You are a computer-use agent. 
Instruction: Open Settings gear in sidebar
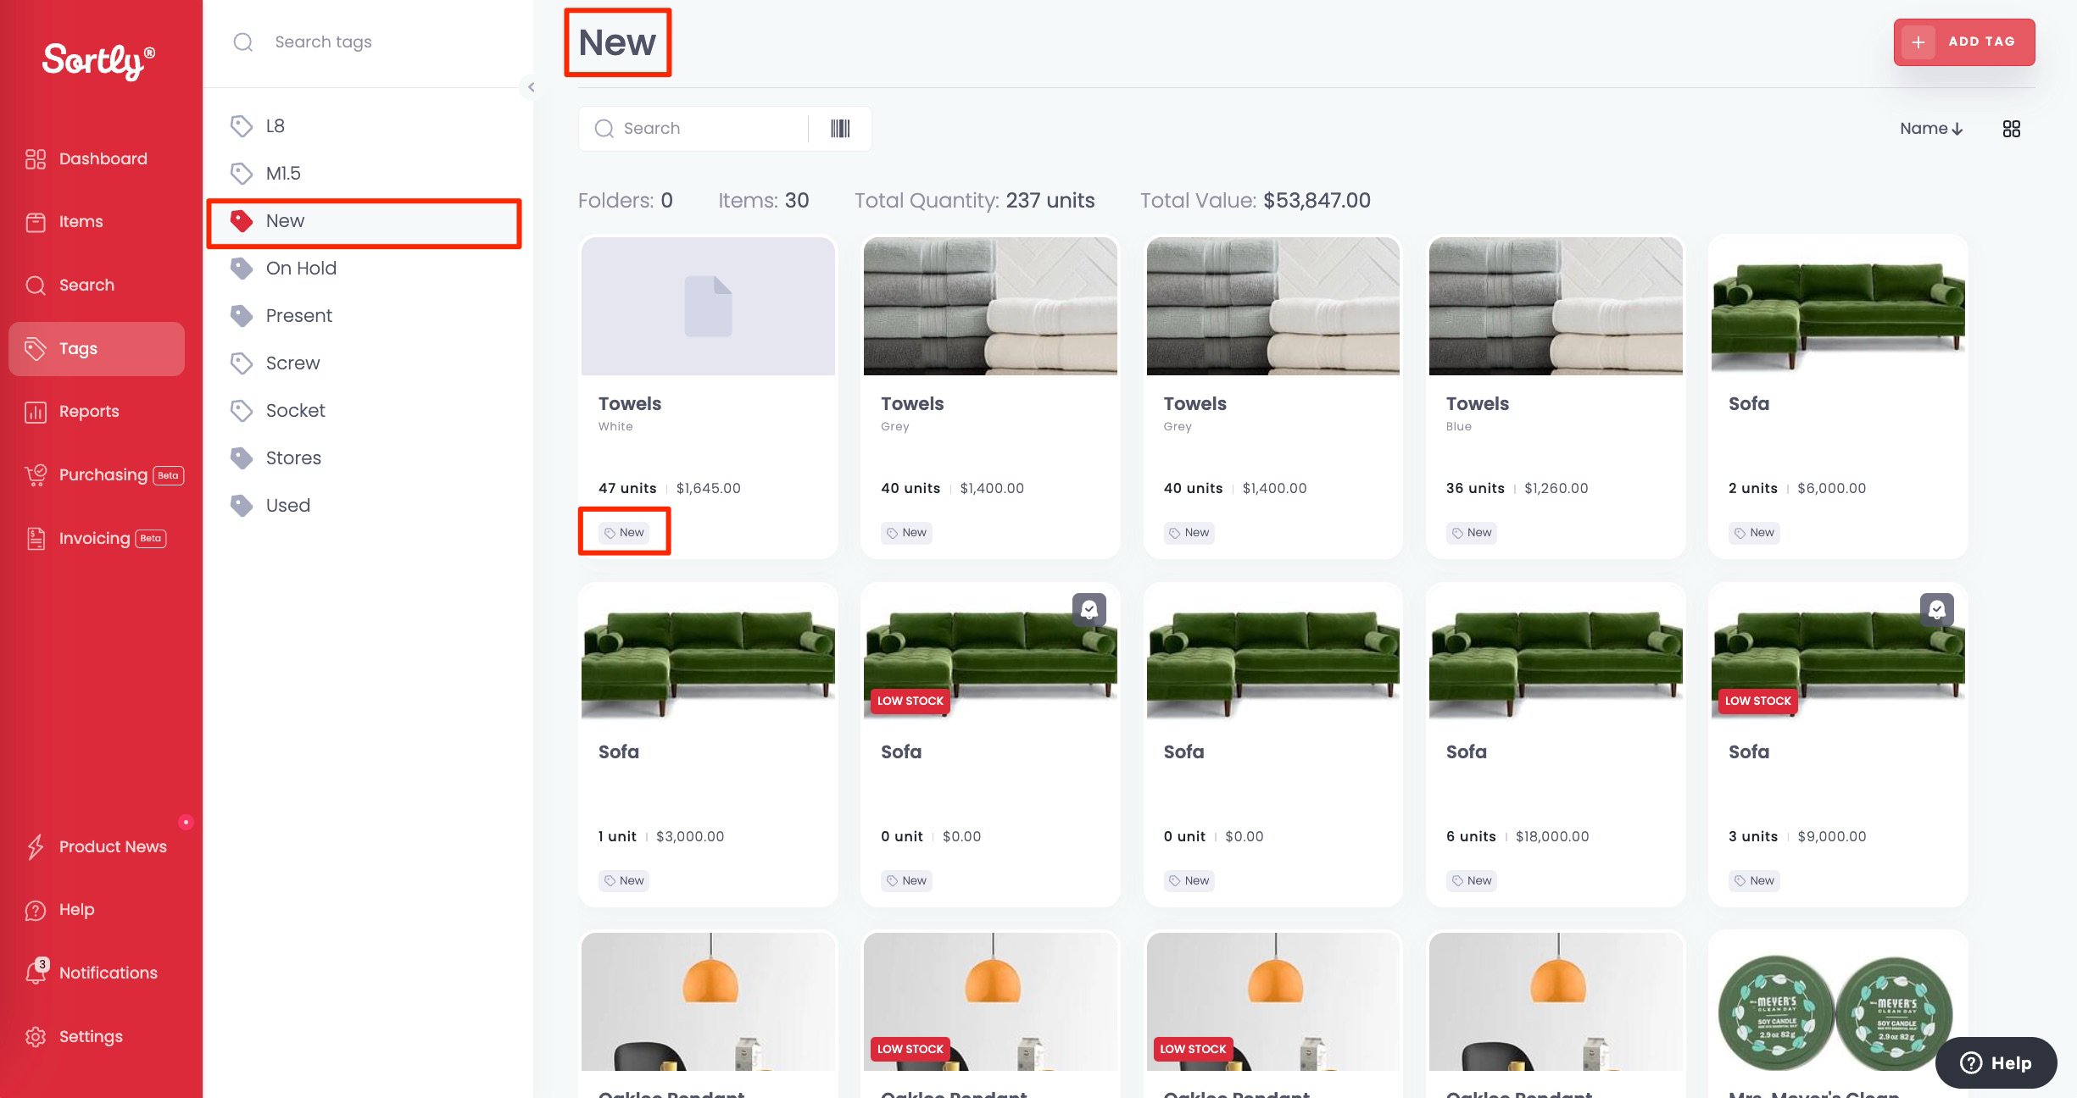(36, 1036)
